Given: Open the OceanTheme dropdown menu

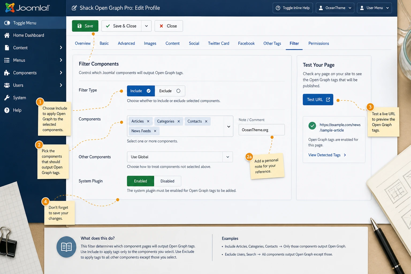Looking at the screenshot, I should pyautogui.click(x=335, y=8).
